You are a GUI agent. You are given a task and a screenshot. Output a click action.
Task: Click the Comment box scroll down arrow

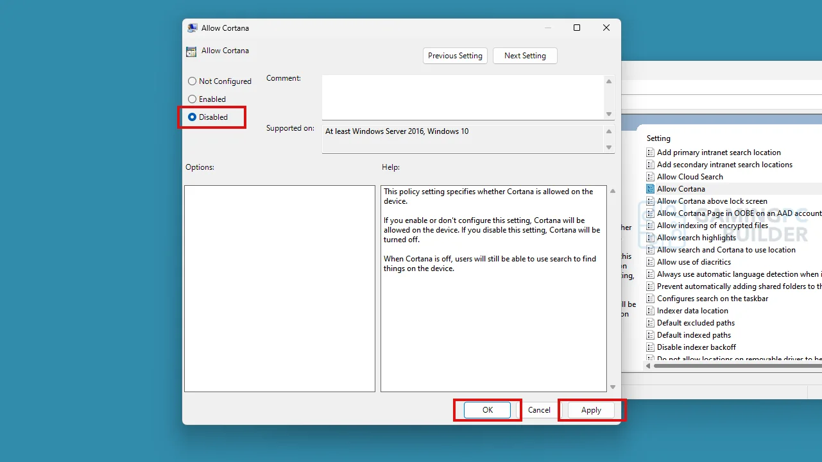coord(609,114)
